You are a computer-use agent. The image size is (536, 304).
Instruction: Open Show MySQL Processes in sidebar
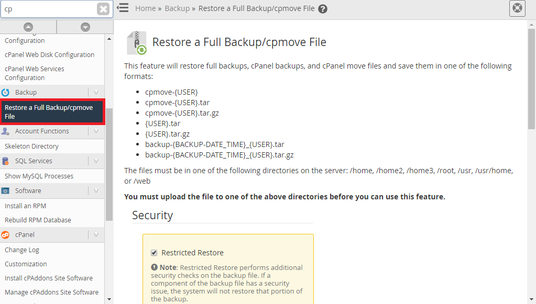coord(39,176)
